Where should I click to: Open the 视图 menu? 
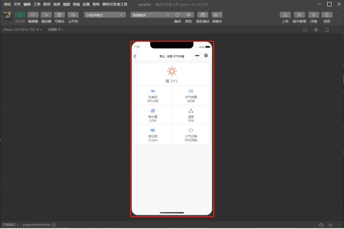[67, 4]
